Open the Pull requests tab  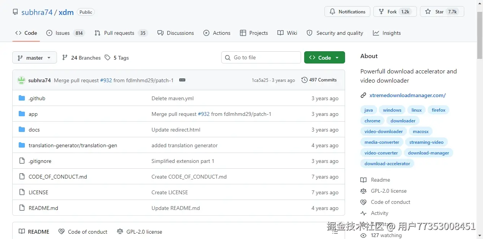(x=121, y=33)
